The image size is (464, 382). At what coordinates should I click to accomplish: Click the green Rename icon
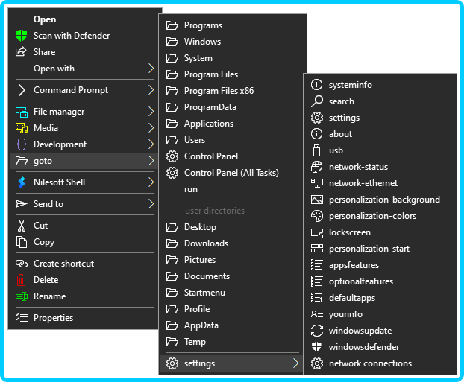(x=22, y=296)
